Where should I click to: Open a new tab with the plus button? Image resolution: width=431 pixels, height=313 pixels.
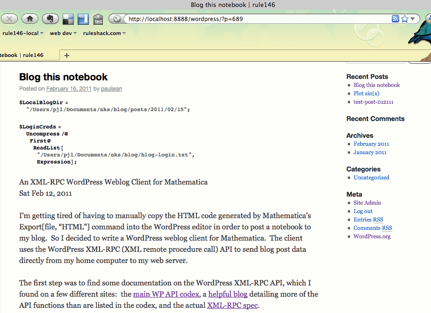pyautogui.click(x=67, y=56)
